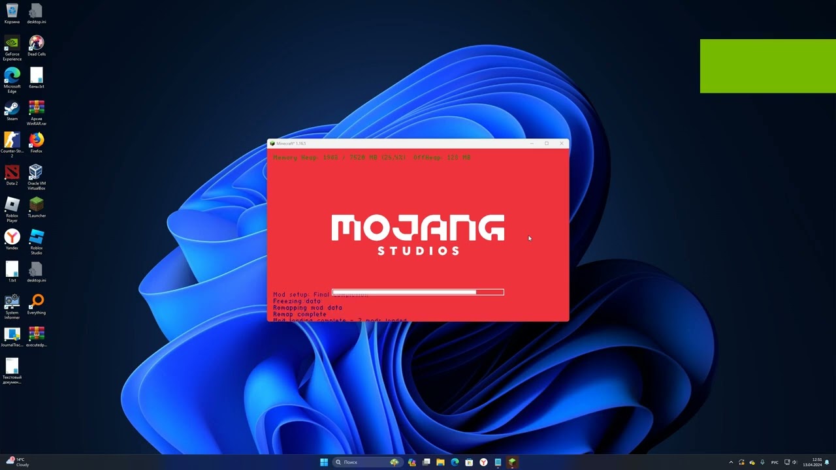Open Microsoft Store from the taskbar
The width and height of the screenshot is (836, 470).
click(x=469, y=462)
